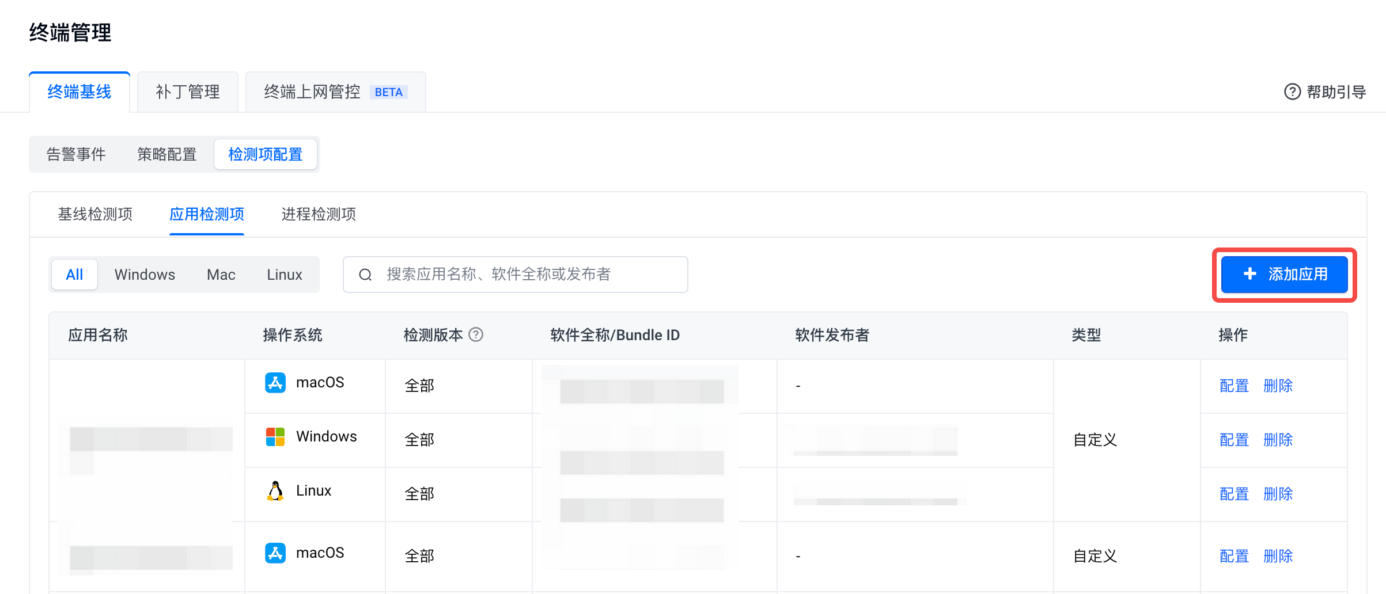Open the 进程检测项 tab

pyautogui.click(x=319, y=214)
